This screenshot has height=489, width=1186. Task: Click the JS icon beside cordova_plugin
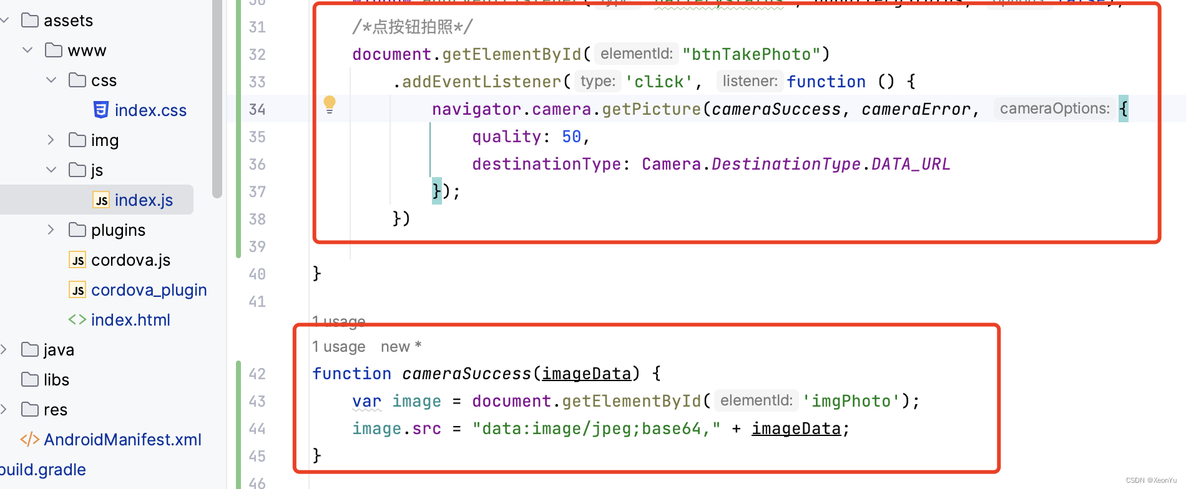point(77,289)
